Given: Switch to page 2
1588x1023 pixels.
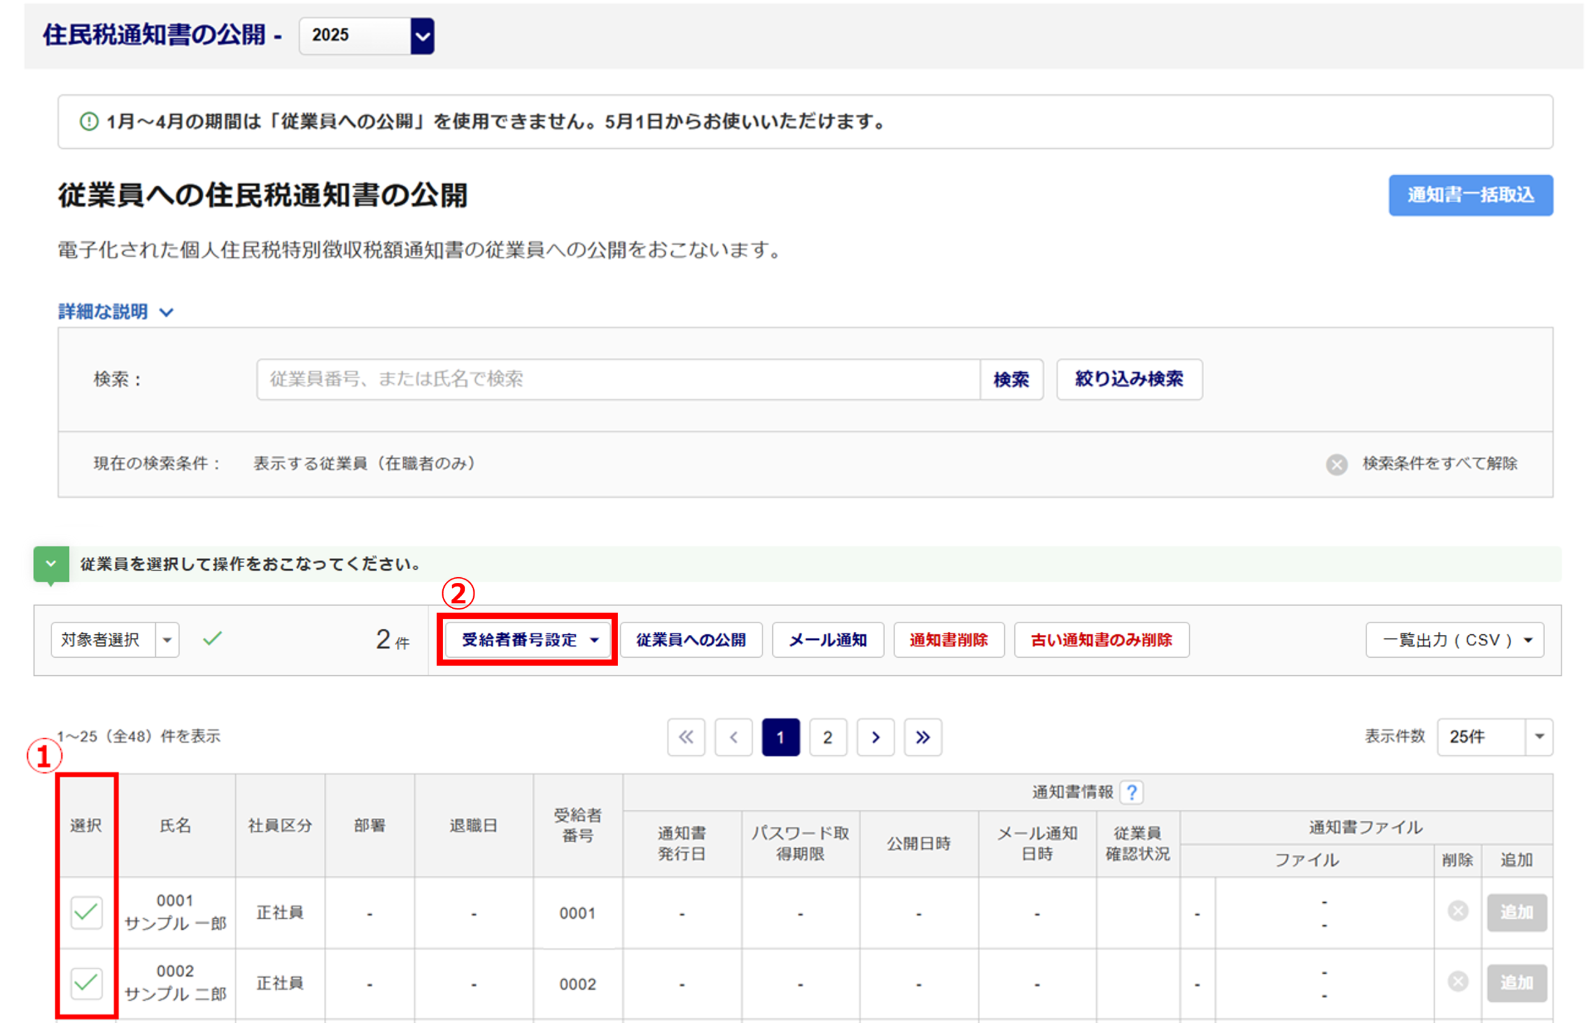Looking at the screenshot, I should (827, 737).
